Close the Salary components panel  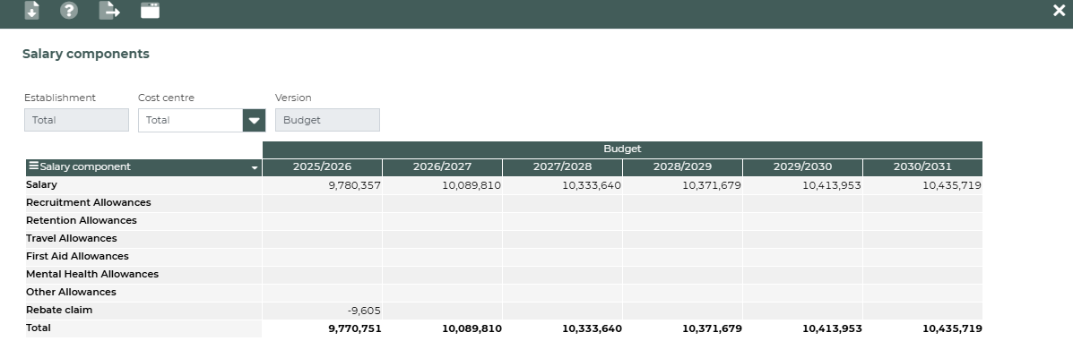1059,11
